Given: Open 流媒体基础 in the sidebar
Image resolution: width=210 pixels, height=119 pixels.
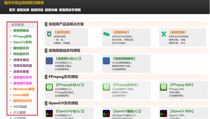Looking at the screenshot, I should tap(21, 60).
